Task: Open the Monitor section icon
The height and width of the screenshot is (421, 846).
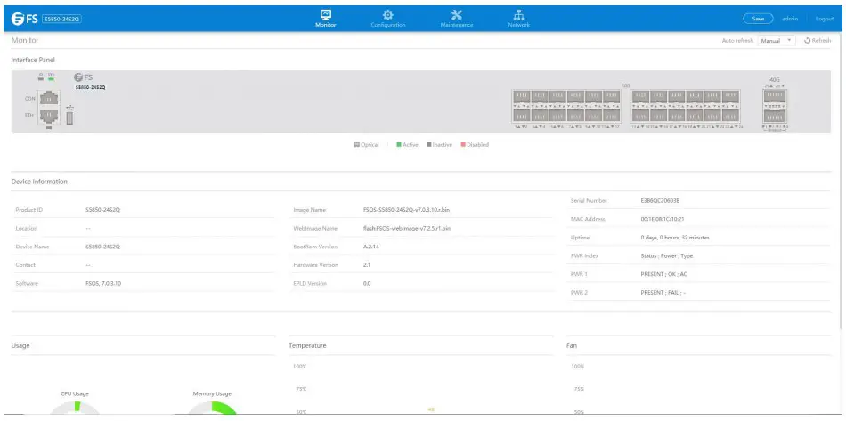Action: click(x=325, y=14)
